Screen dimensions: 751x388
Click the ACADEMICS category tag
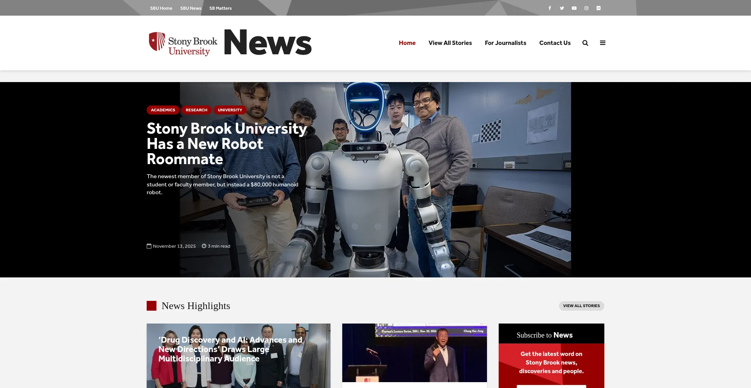[163, 110]
